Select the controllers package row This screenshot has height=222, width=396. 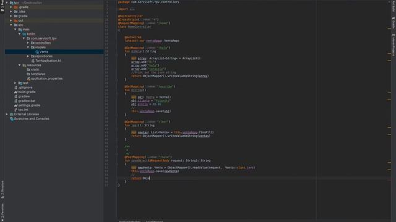pyautogui.click(x=54, y=43)
